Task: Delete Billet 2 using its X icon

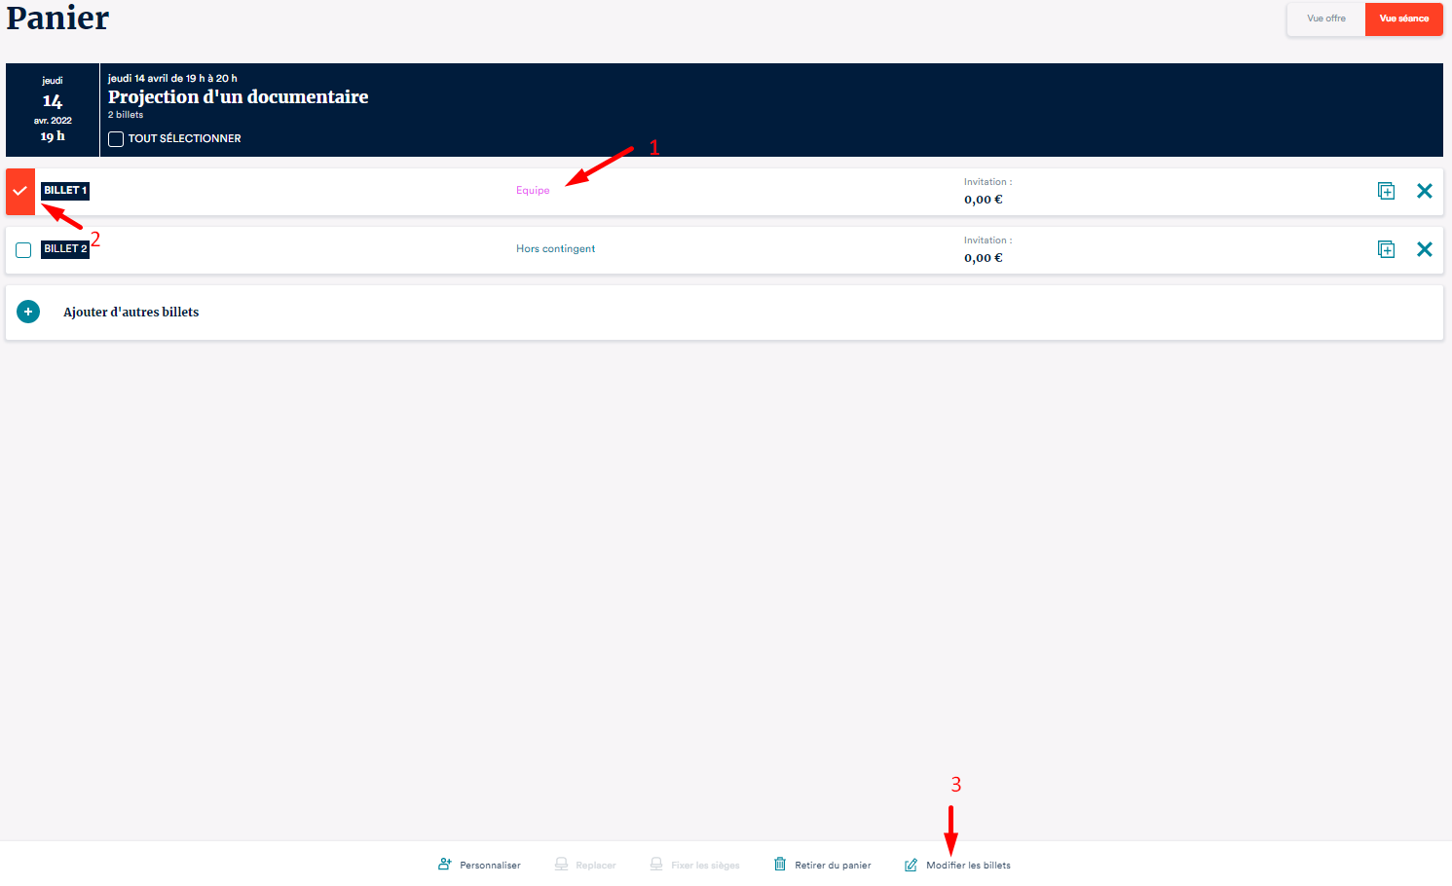Action: coord(1424,250)
